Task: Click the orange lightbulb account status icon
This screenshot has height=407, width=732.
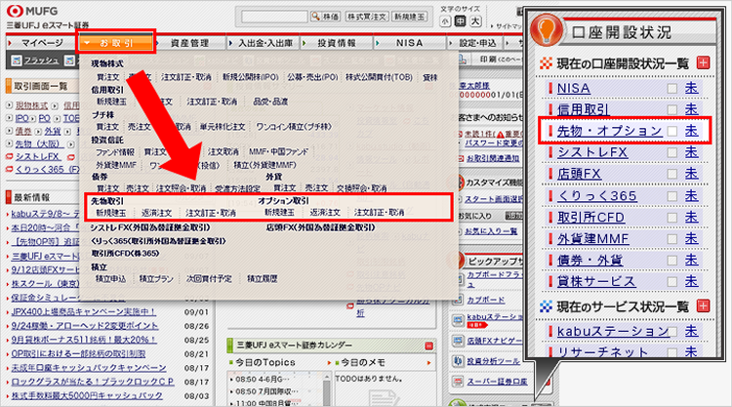Action: click(x=551, y=31)
